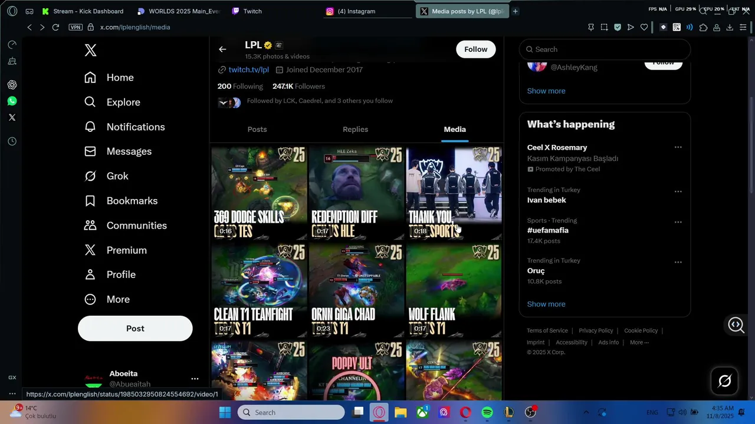755x424 pixels.
Task: Switch to the Posts profile tab
Action: pyautogui.click(x=257, y=130)
